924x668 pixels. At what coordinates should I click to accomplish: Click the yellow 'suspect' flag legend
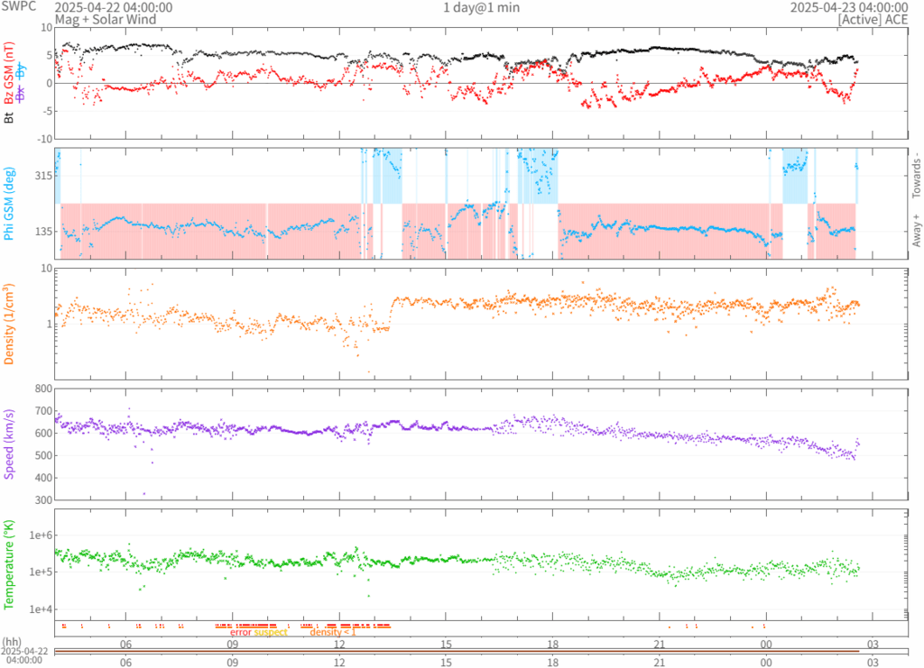271,632
